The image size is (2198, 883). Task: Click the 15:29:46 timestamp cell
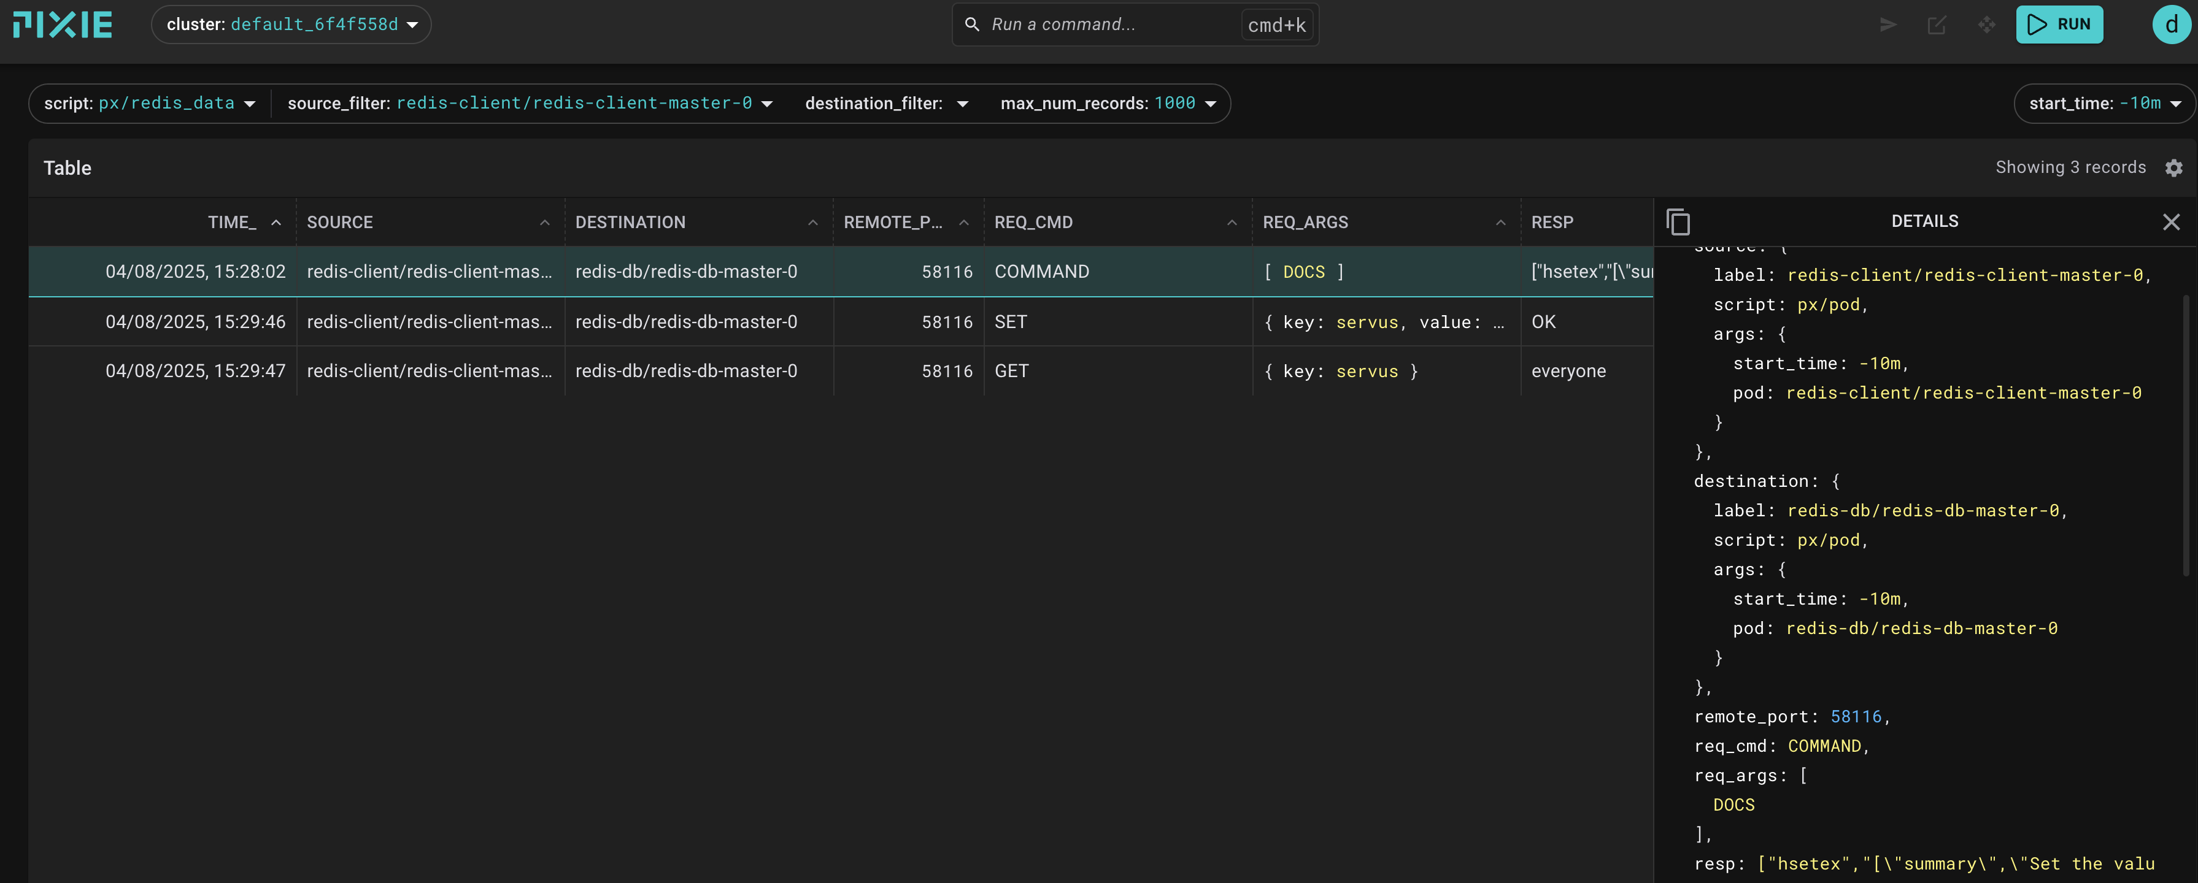pyautogui.click(x=195, y=322)
